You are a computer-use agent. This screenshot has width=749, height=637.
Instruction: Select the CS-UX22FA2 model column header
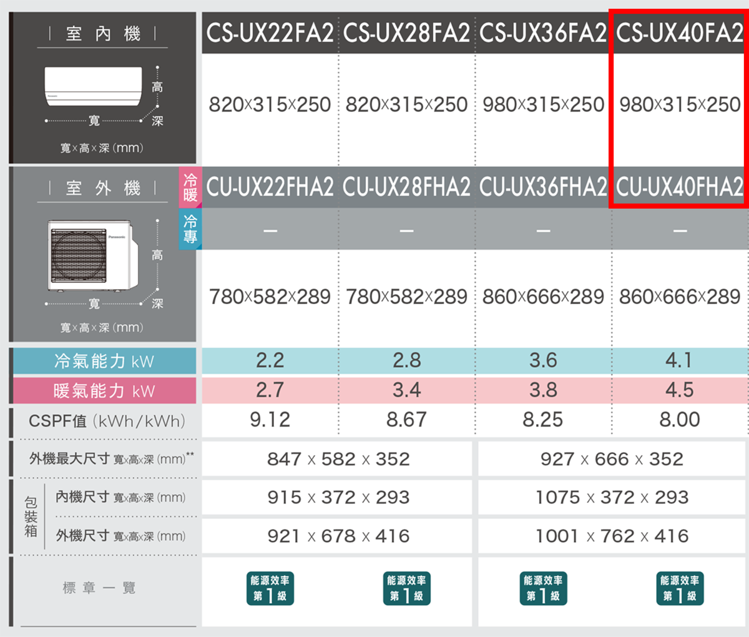click(x=270, y=33)
